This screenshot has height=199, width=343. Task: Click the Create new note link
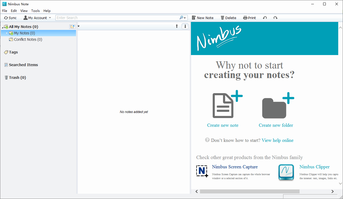pyautogui.click(x=223, y=125)
